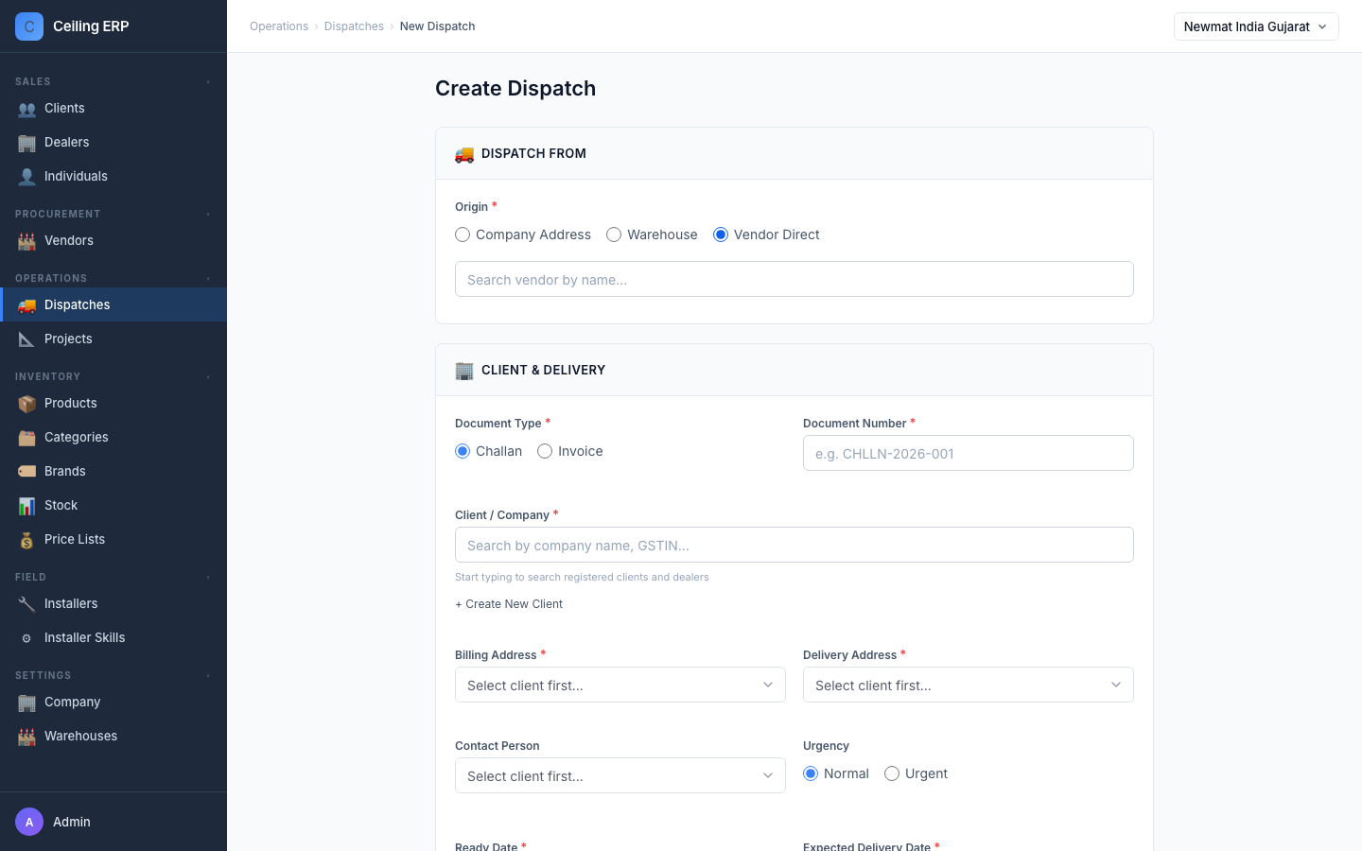Focus the Document Number field
1362x851 pixels.
click(969, 453)
